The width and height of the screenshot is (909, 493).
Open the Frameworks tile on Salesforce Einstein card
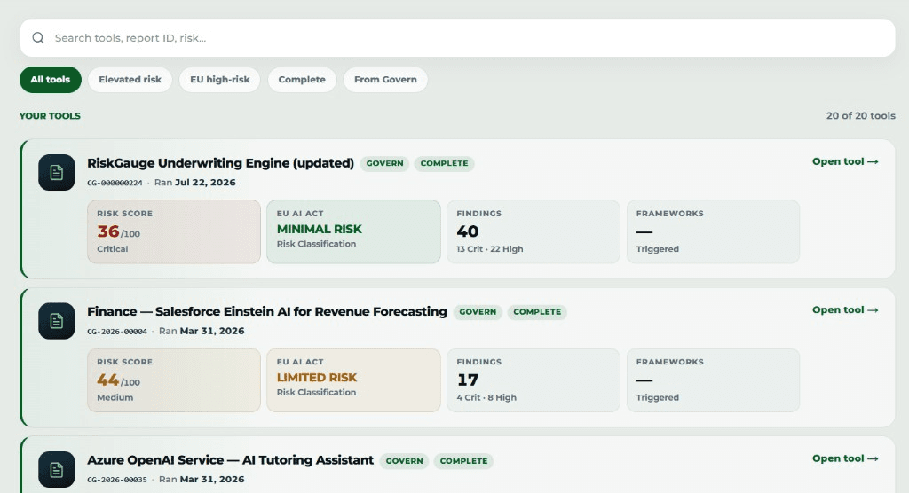[x=713, y=380]
